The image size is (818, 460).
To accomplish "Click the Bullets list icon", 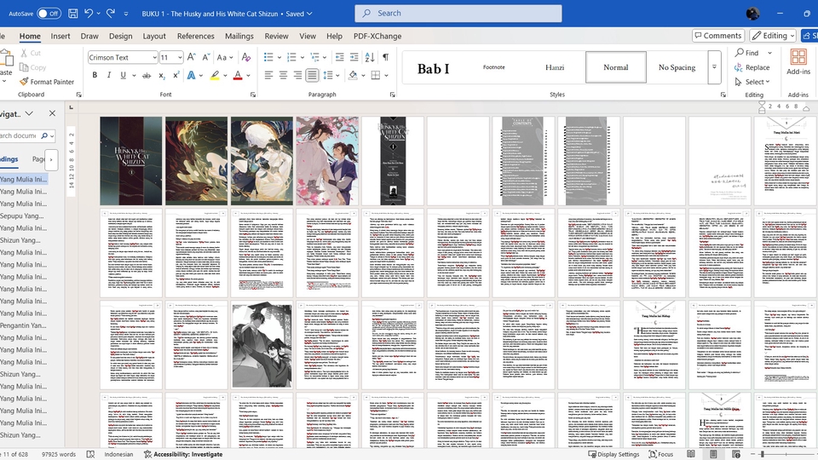I will pos(268,57).
